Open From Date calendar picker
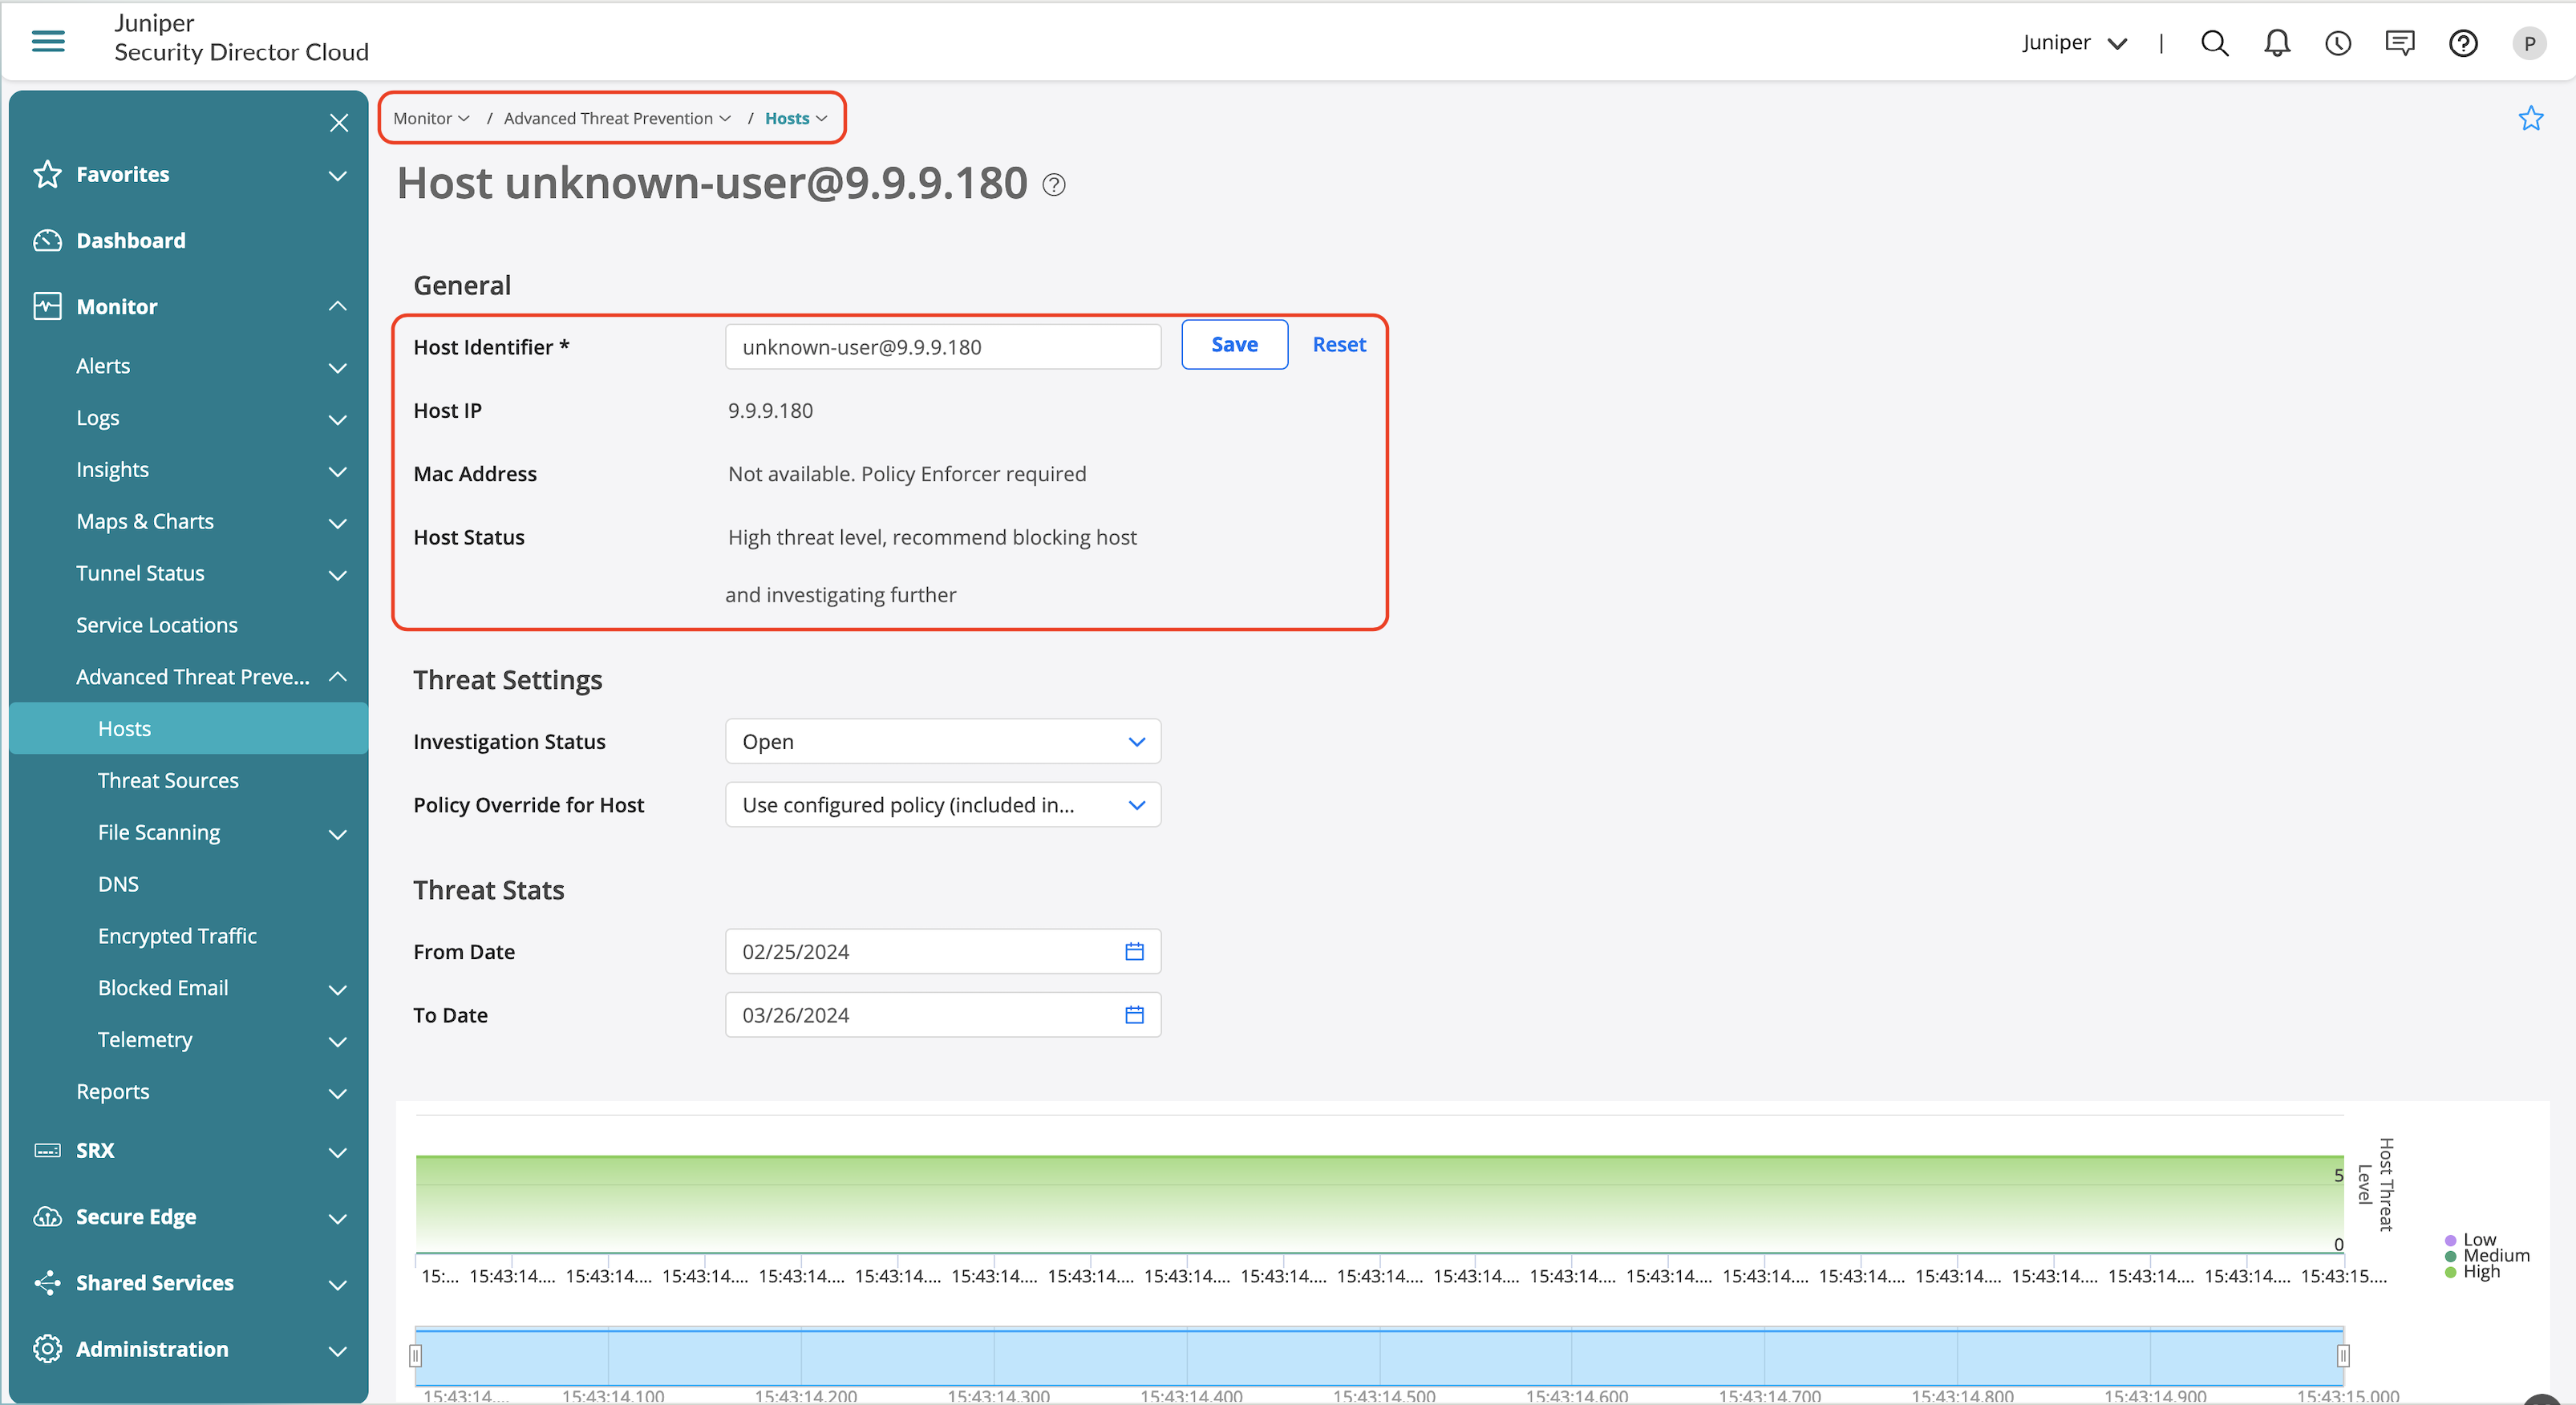Image resolution: width=2576 pixels, height=1405 pixels. 1134,951
